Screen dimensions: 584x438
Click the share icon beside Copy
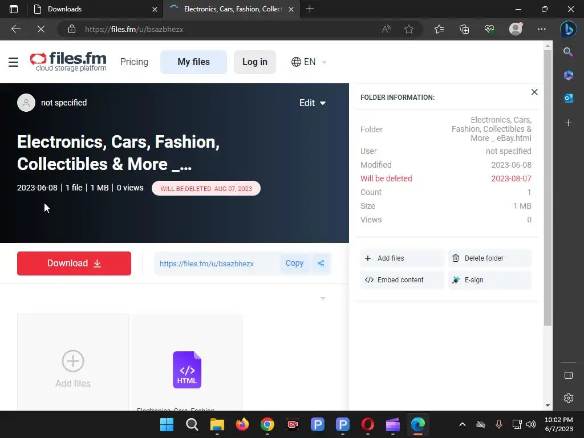point(321,263)
